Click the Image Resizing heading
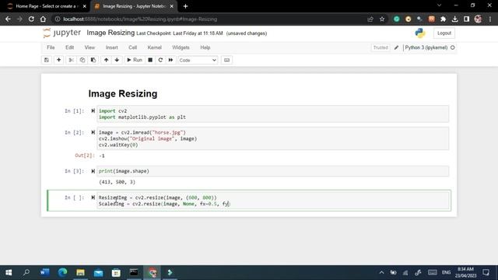Screen dimensions: 498x280 pyautogui.click(x=123, y=93)
